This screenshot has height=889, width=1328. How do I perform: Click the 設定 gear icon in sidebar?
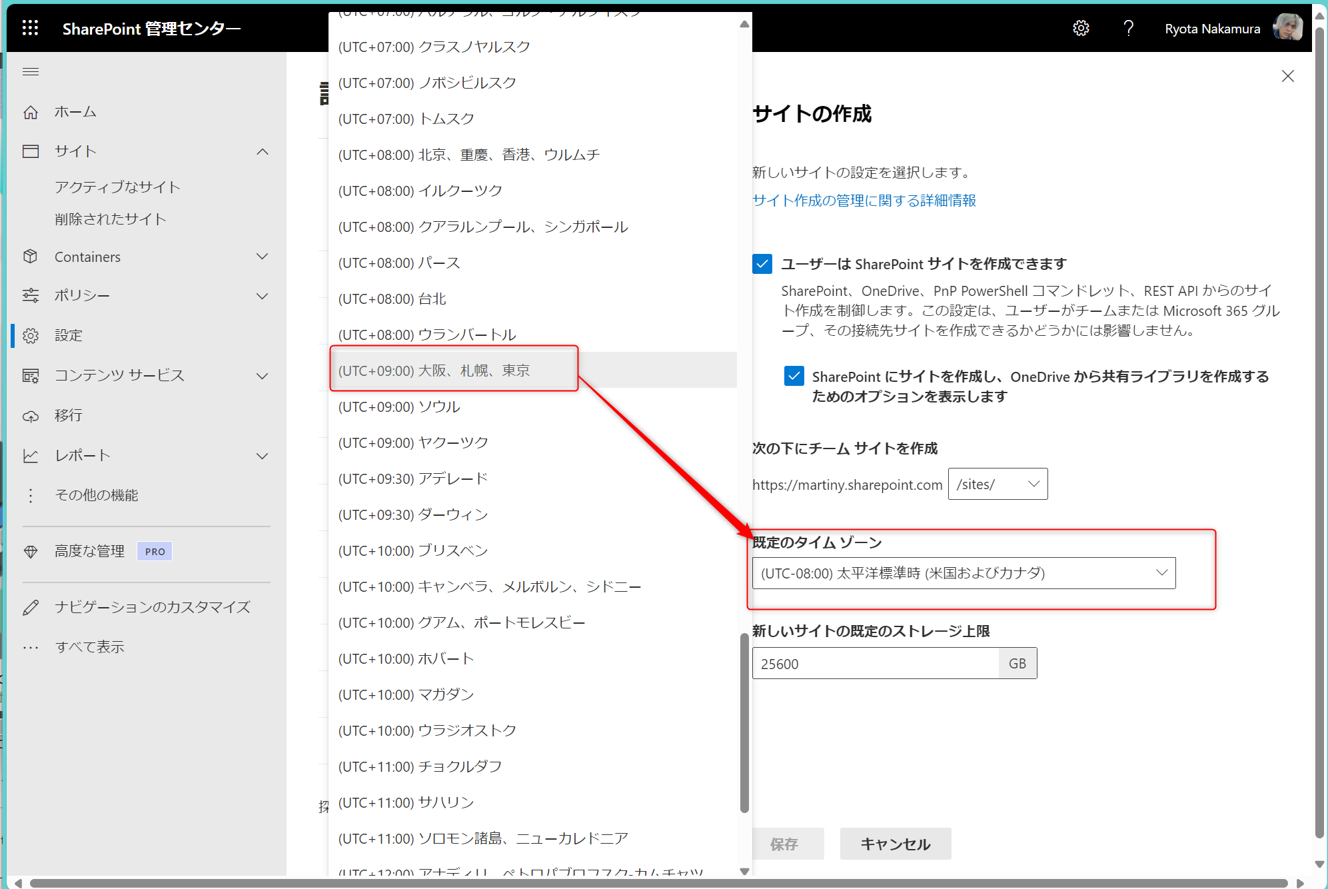click(x=31, y=335)
